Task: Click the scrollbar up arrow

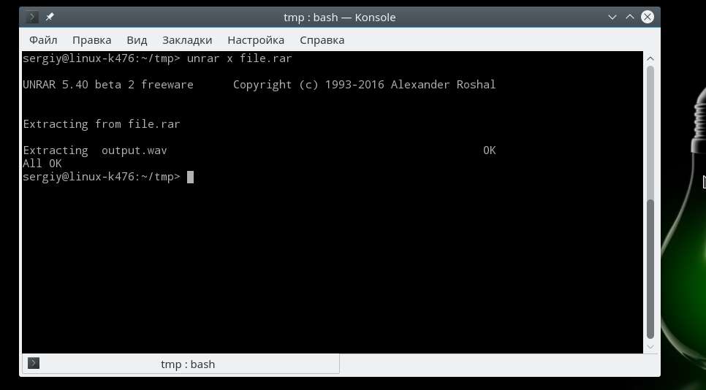Action: [650, 59]
